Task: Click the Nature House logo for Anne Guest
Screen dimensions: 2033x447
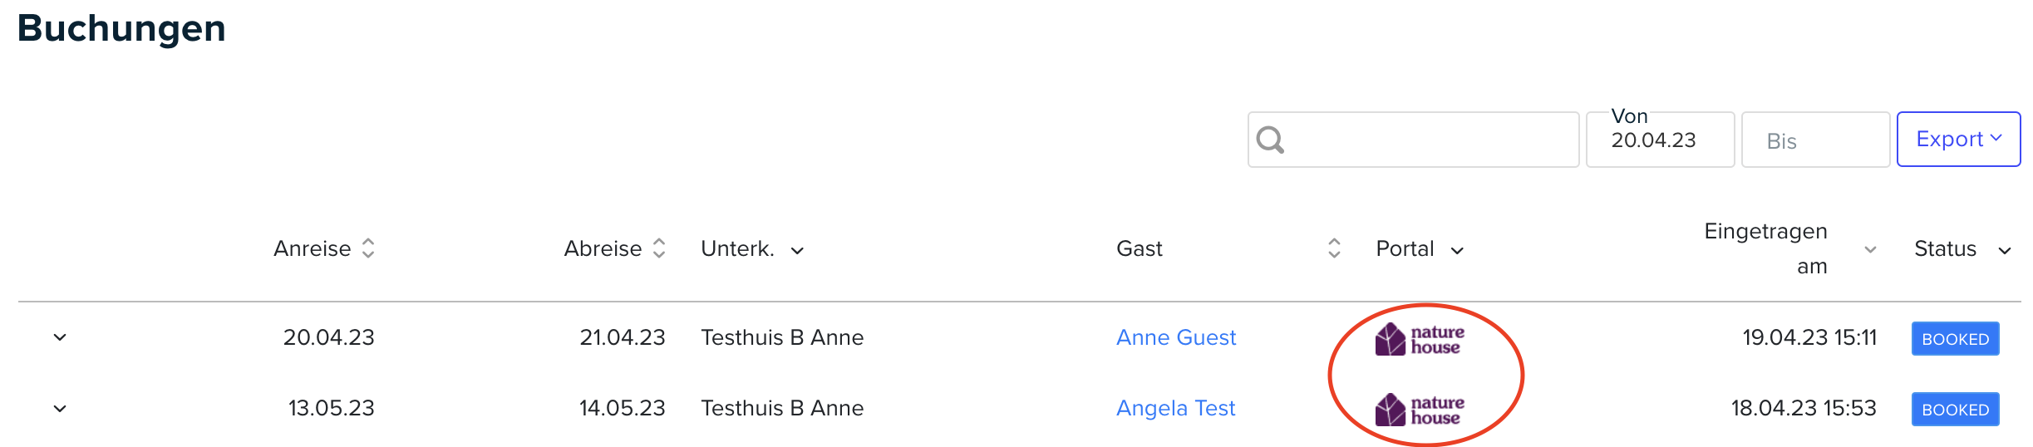Action: [x=1420, y=339]
